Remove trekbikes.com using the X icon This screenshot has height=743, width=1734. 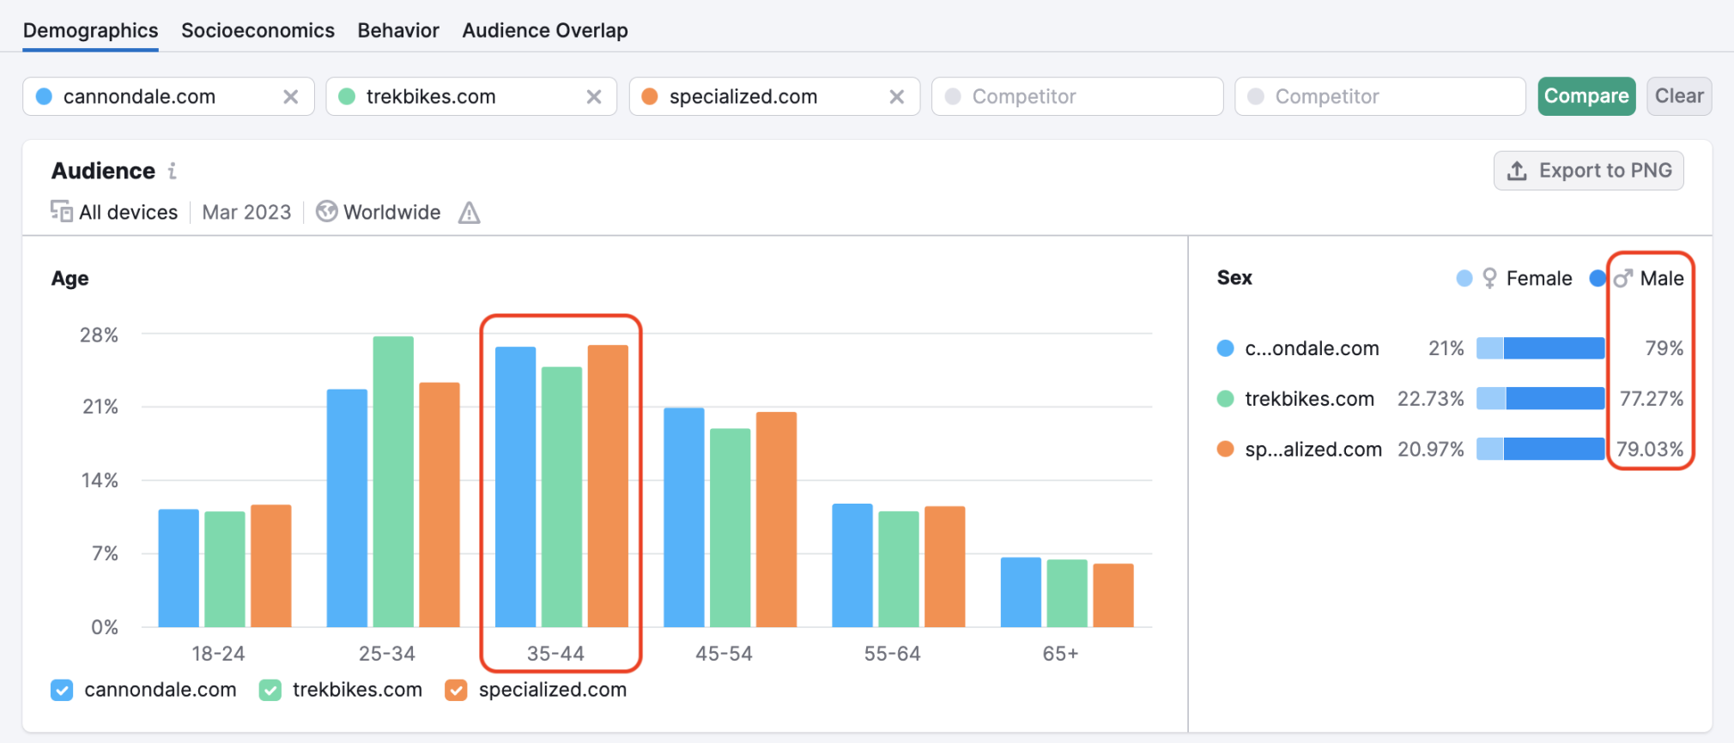tap(594, 97)
